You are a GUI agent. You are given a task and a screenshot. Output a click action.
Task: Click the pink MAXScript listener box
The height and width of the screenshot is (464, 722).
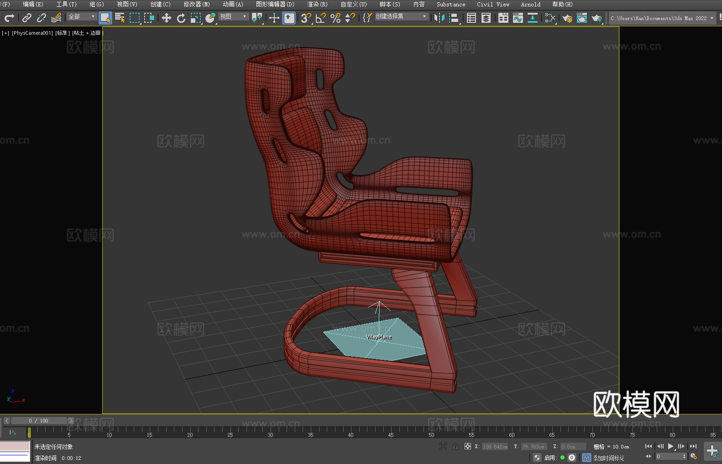coord(15,446)
